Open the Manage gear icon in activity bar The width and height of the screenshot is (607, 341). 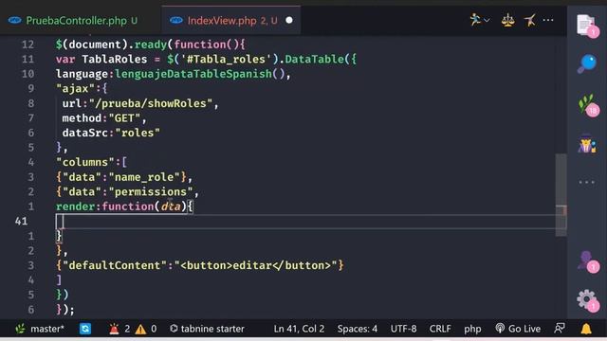point(588,300)
